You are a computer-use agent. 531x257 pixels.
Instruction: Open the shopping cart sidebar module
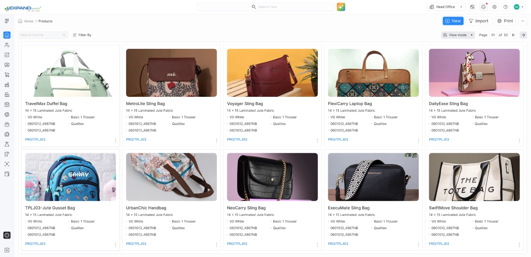7,75
